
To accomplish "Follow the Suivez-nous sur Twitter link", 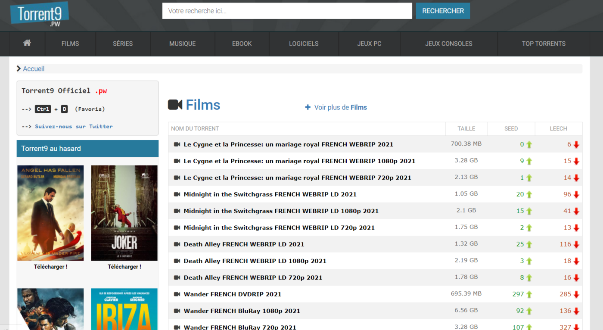I will 74,126.
